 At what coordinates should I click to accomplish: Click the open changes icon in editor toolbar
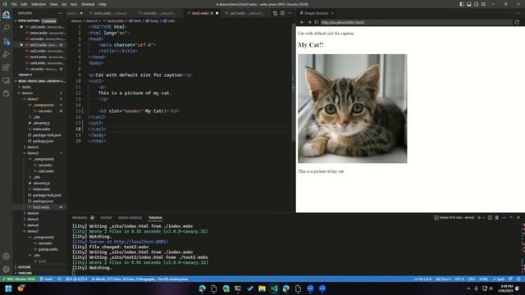coord(275,13)
